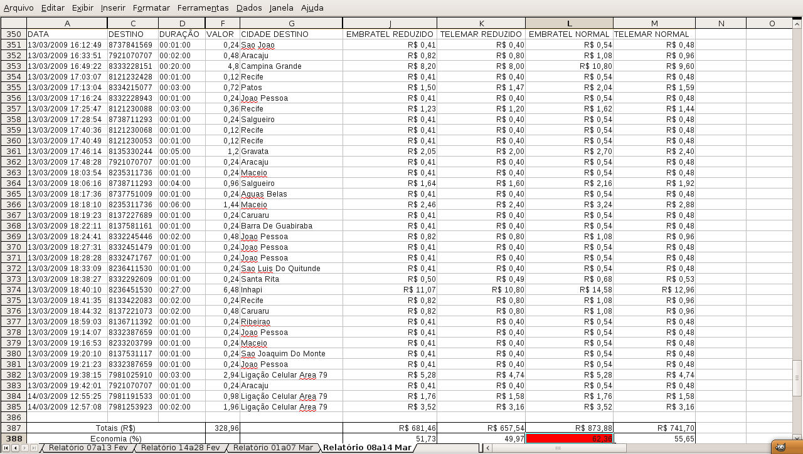Screen dimensions: 803x454
Task: Select the Relatório 08a14 Mar sheet tab
Action: (368, 448)
